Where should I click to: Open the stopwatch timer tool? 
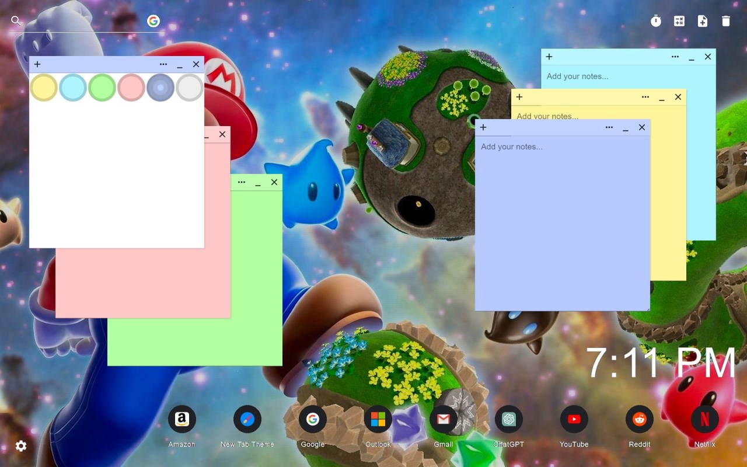656,21
